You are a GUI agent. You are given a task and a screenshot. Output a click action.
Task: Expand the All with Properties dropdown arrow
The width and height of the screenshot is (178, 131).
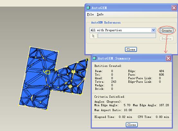tap(153, 30)
